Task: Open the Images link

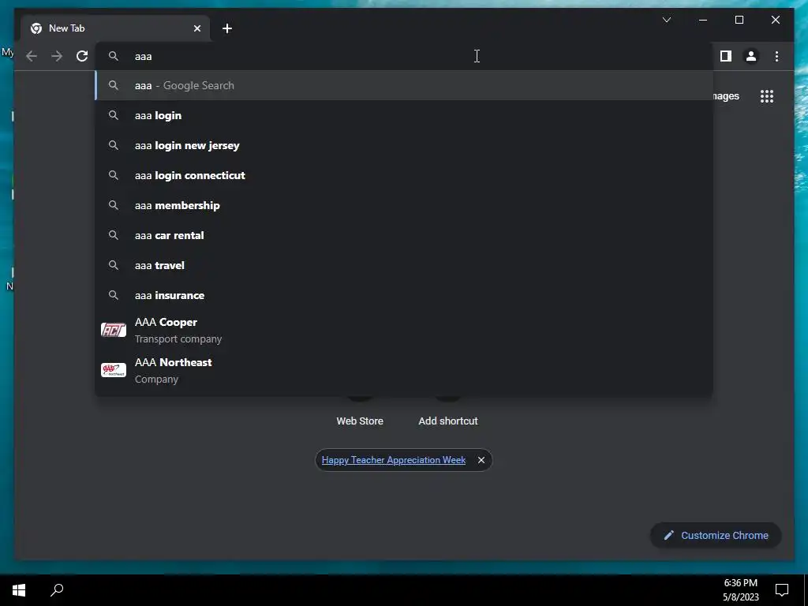Action: (726, 96)
